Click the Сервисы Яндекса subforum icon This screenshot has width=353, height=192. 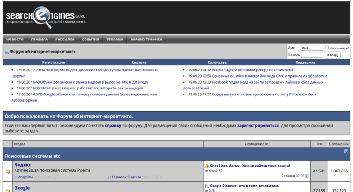(x=109, y=177)
